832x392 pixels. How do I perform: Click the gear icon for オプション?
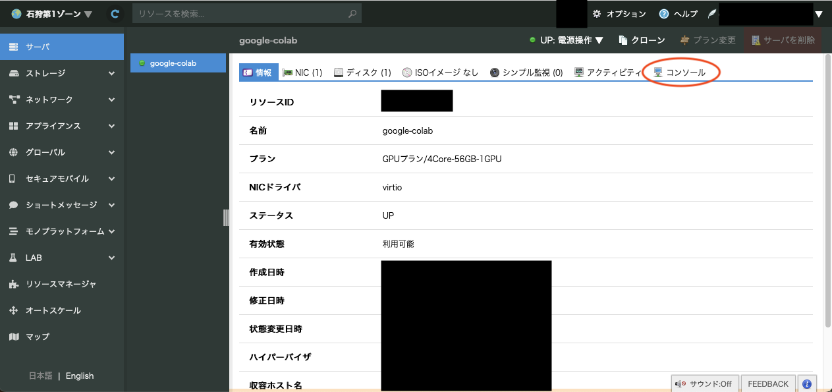(597, 14)
